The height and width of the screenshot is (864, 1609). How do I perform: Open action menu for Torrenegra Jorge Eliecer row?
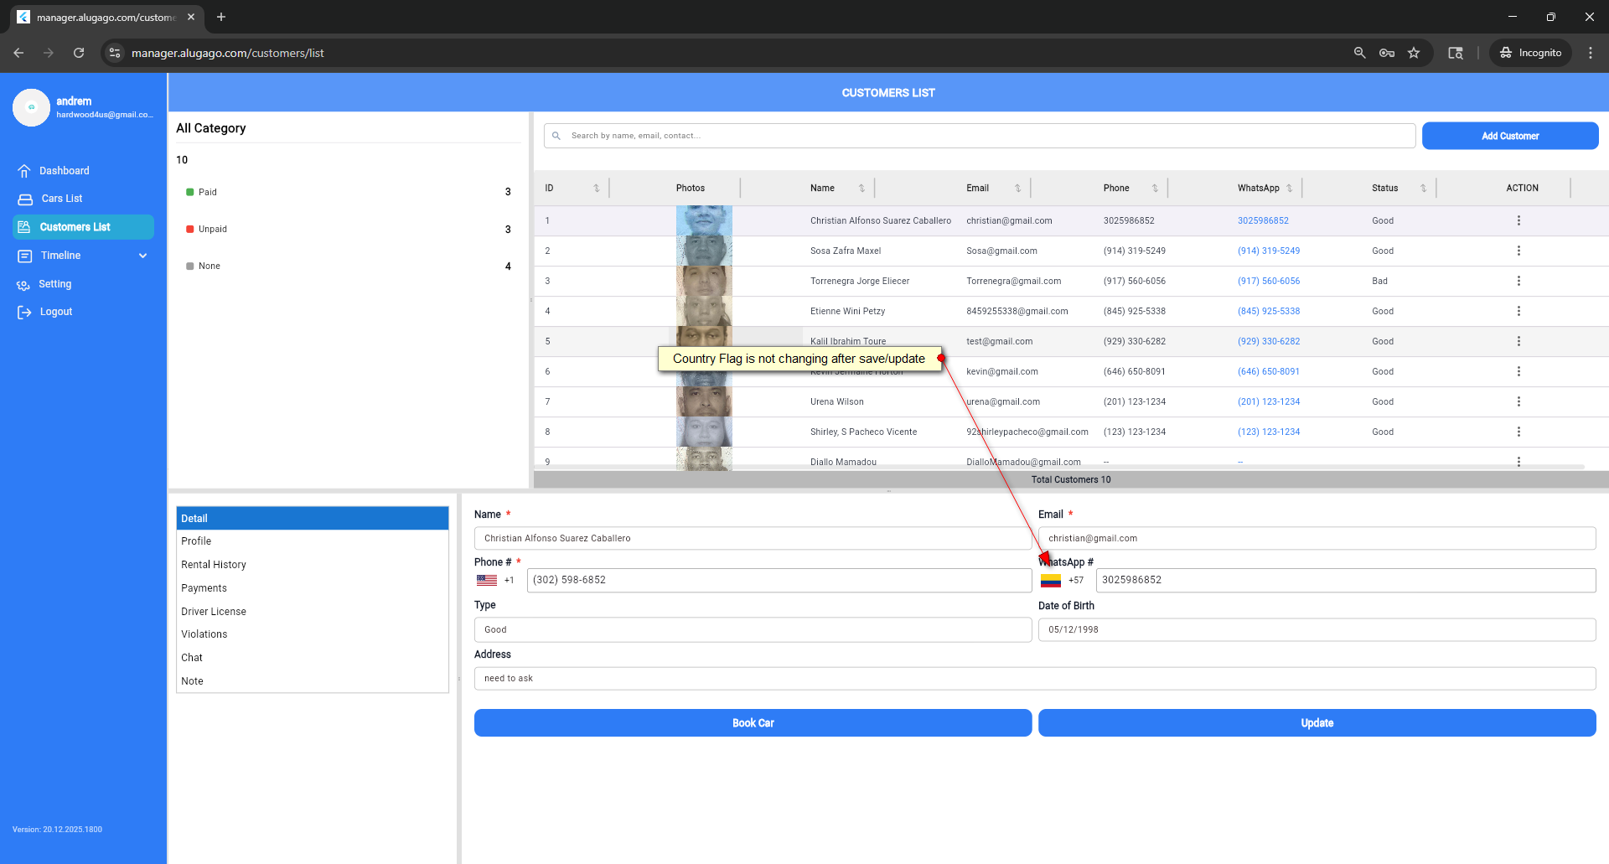[1518, 281]
